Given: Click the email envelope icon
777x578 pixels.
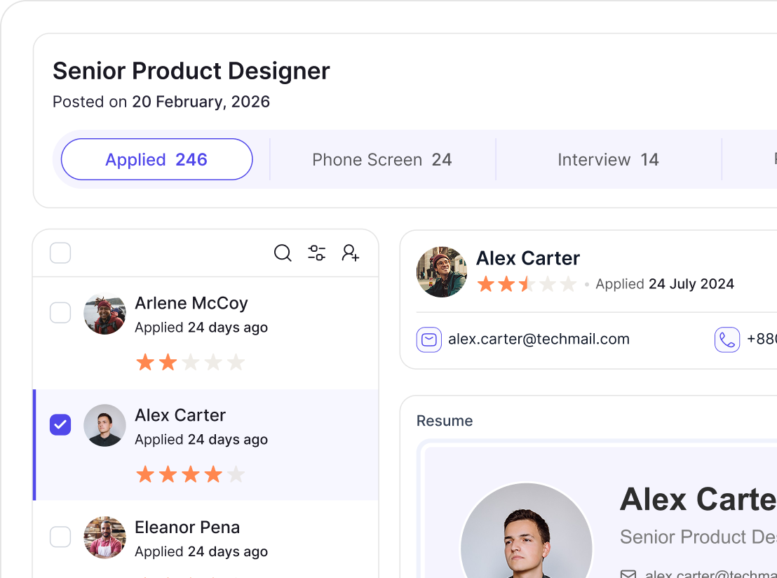Looking at the screenshot, I should [428, 340].
